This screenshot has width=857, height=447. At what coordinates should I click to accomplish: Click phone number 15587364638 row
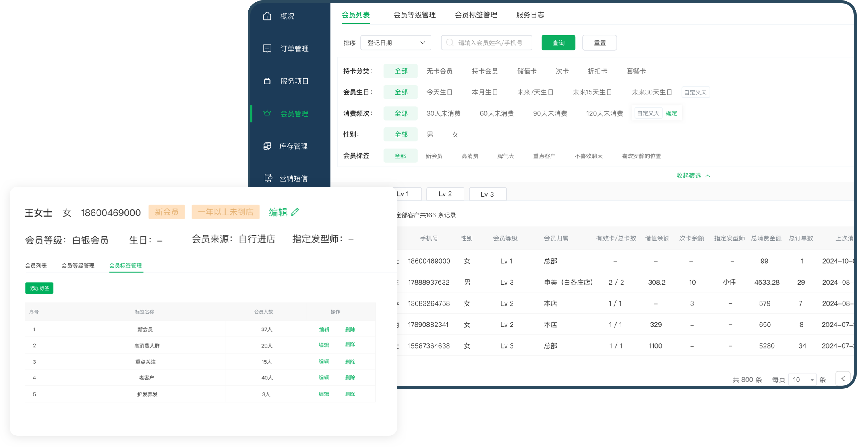click(429, 346)
